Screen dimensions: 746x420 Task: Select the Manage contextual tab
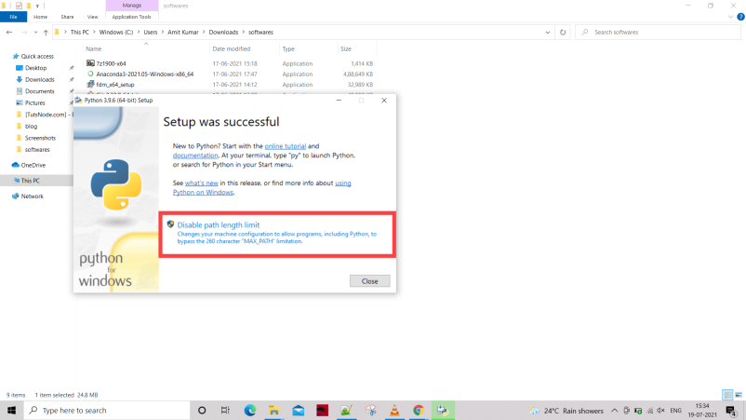pyautogui.click(x=132, y=6)
